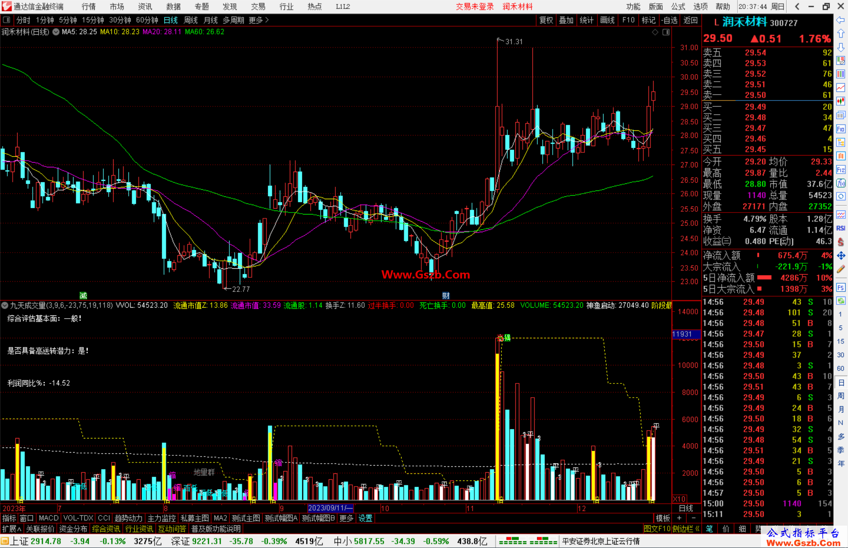
Task: Open the f(x) formula icon
Action: [x=841, y=183]
